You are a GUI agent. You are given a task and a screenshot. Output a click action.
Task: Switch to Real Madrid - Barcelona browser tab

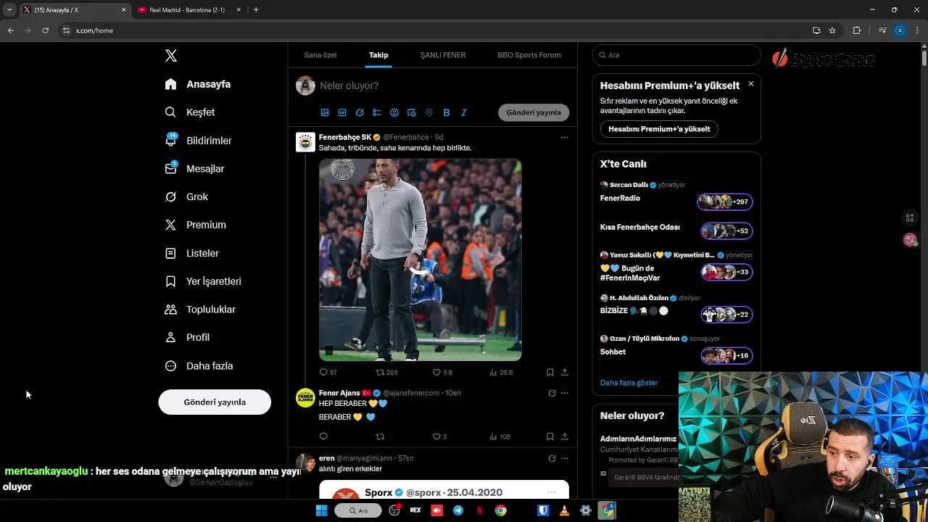(188, 10)
